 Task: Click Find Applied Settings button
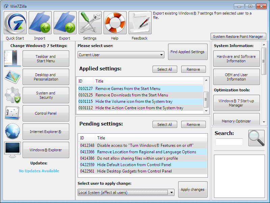click(x=187, y=52)
